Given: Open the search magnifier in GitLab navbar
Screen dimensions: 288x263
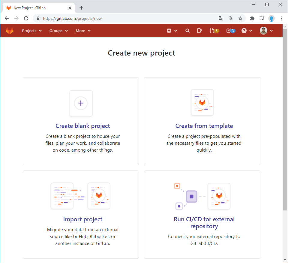Looking at the screenshot, I should click(x=187, y=31).
